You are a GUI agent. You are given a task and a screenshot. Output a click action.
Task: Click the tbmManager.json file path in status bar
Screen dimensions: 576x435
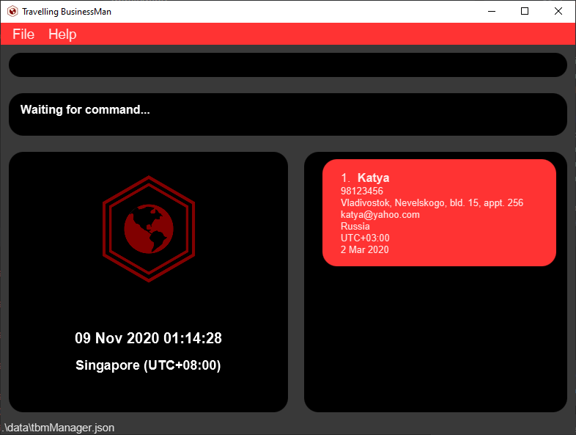59,428
